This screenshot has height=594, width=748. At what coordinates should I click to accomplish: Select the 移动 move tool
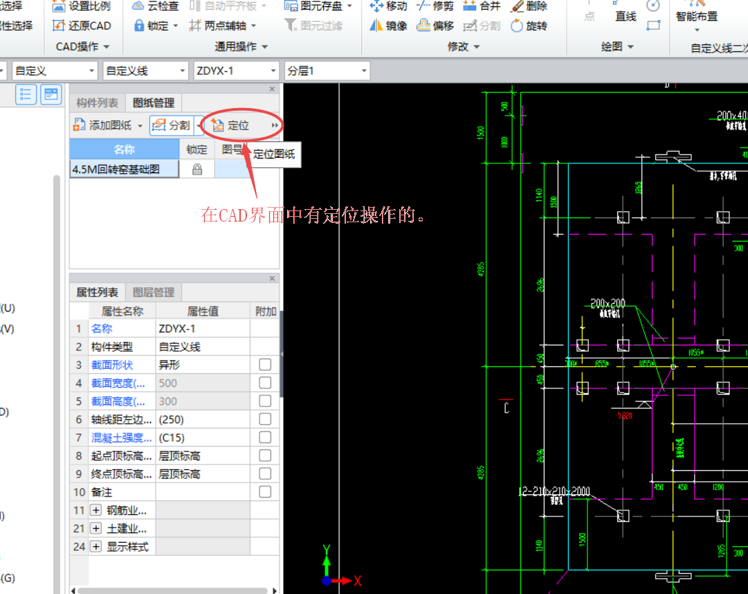point(388,6)
